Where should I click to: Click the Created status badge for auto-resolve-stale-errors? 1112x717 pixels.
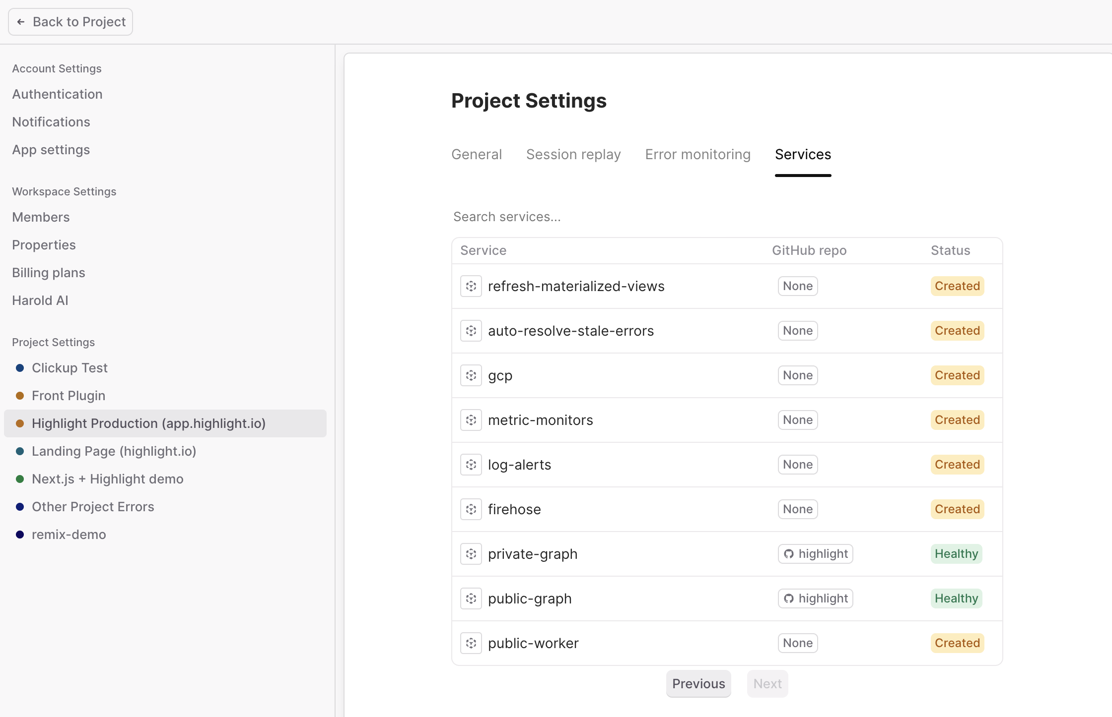[957, 331]
